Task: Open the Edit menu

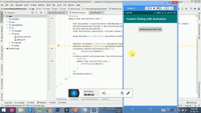Action: click(x=7, y=5)
